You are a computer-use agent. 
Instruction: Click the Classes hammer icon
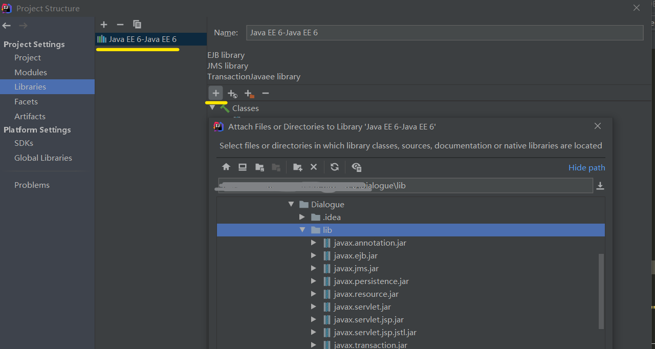click(225, 108)
